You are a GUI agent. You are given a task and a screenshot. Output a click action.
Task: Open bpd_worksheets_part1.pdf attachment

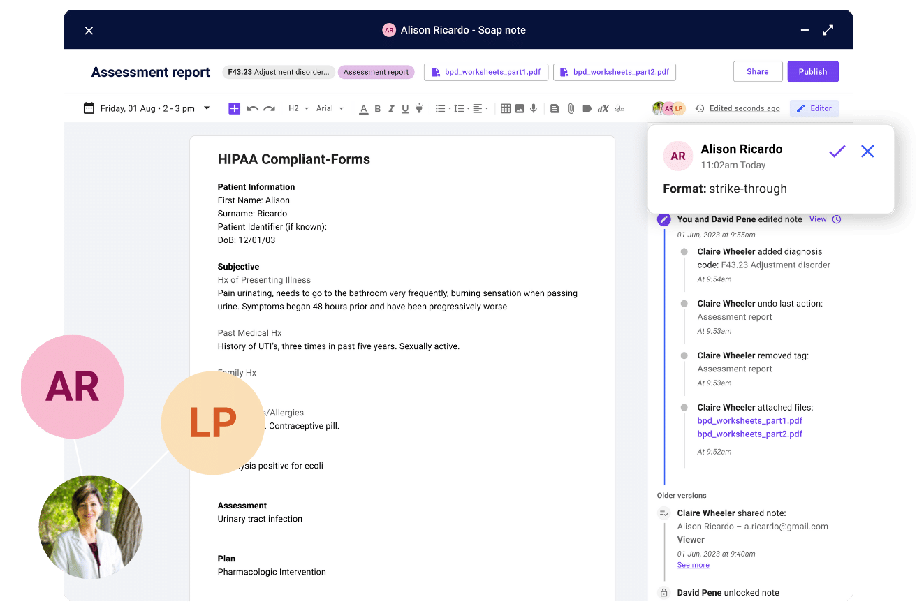(485, 71)
